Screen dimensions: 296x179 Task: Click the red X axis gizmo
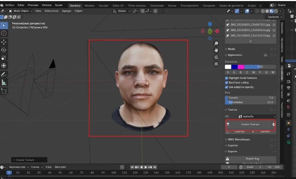point(217,31)
